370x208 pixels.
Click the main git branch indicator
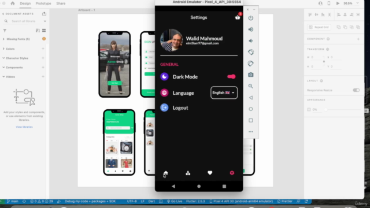coord(13,201)
